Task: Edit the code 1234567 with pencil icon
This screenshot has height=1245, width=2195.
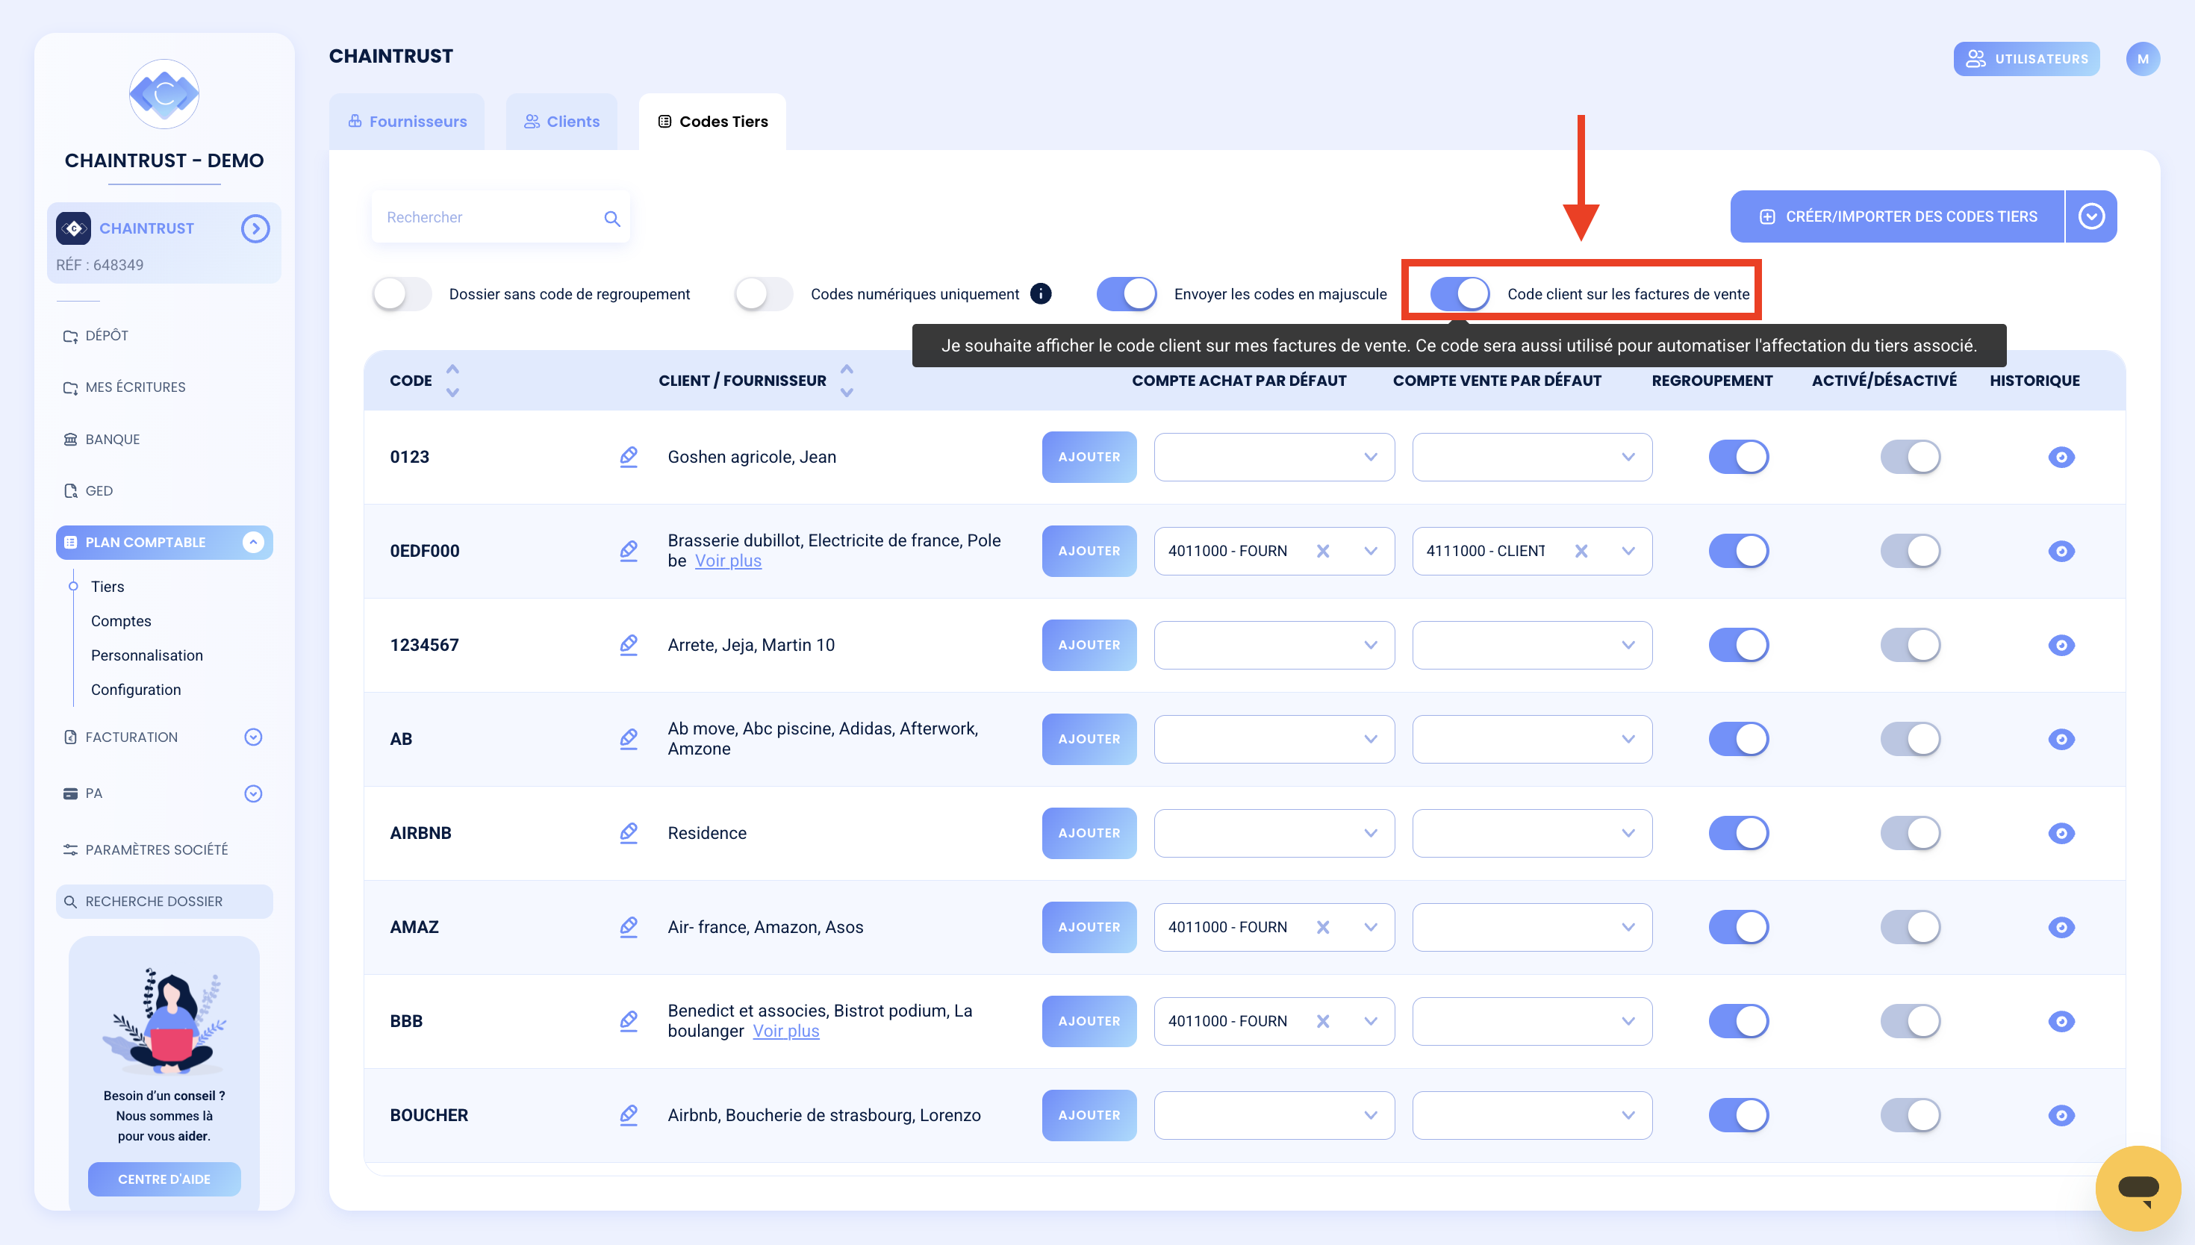Action: (629, 645)
